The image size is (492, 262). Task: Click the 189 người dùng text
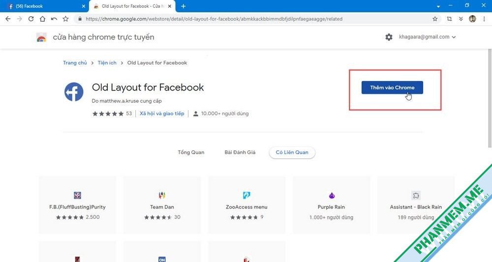[x=416, y=217]
